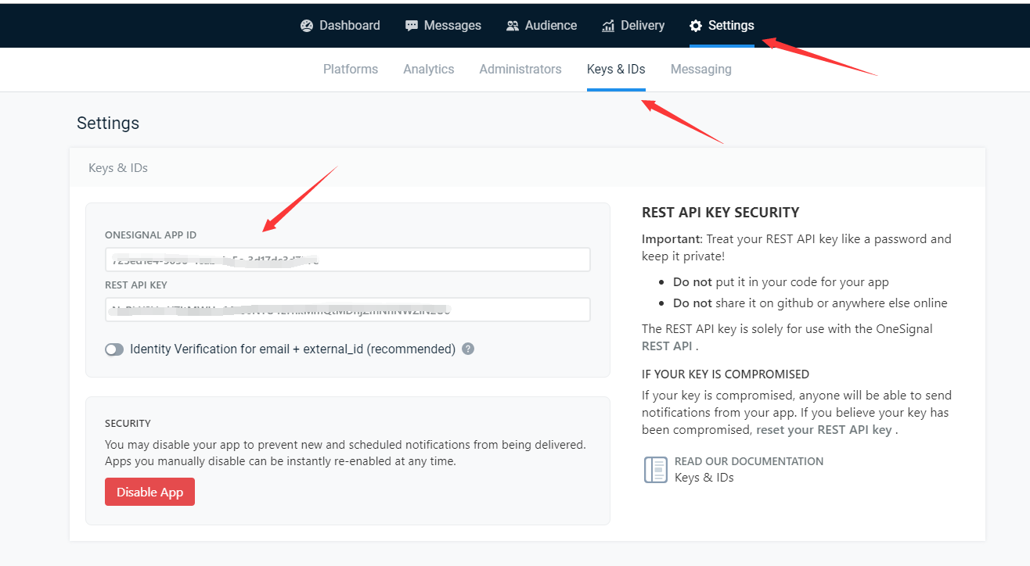This screenshot has width=1030, height=566.
Task: Click reset your REST API key link
Action: click(824, 430)
